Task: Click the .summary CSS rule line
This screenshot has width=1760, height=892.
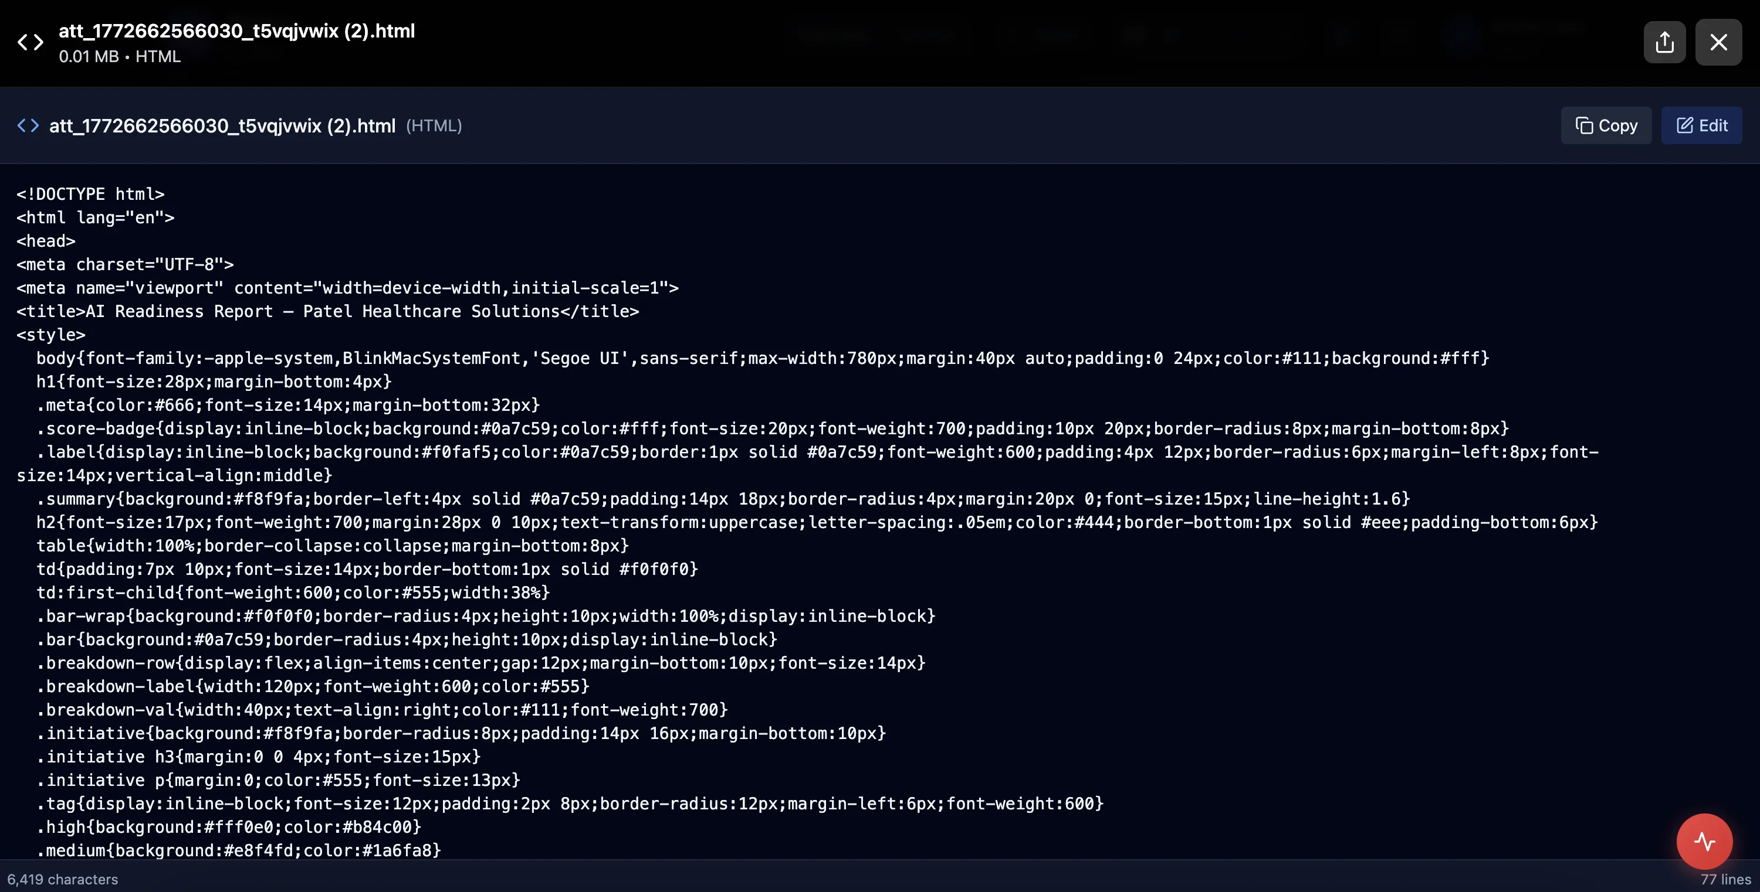Action: 723,499
